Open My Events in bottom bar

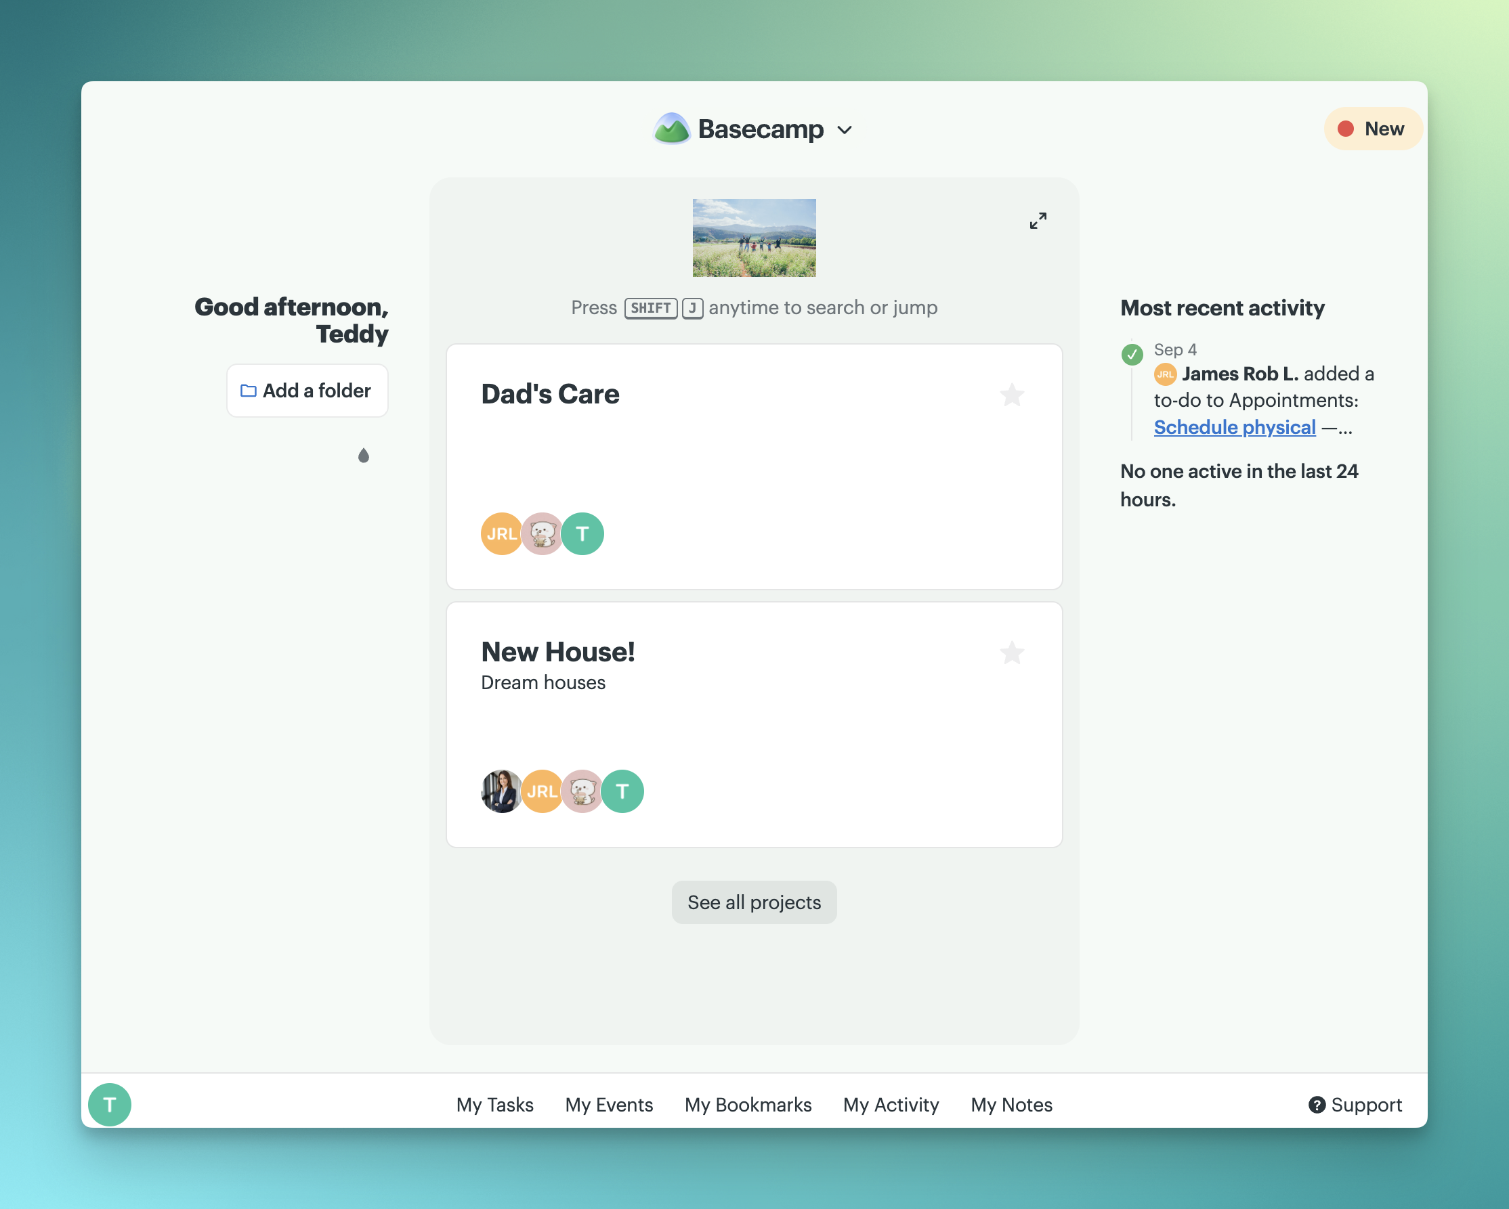click(609, 1105)
